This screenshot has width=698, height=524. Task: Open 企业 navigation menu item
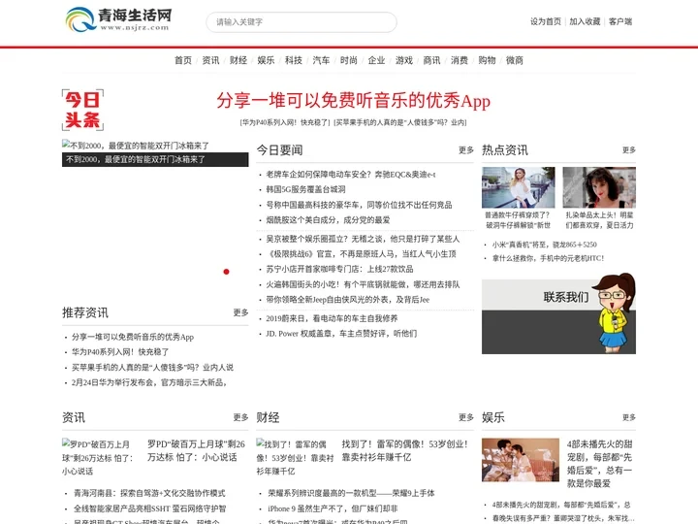click(x=376, y=60)
